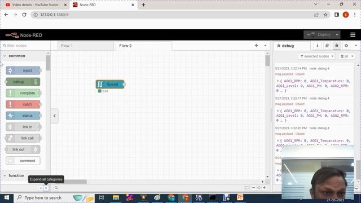Image resolution: width=361 pixels, height=203 pixels.
Task: Bookmark this page with star icon
Action: point(325,15)
